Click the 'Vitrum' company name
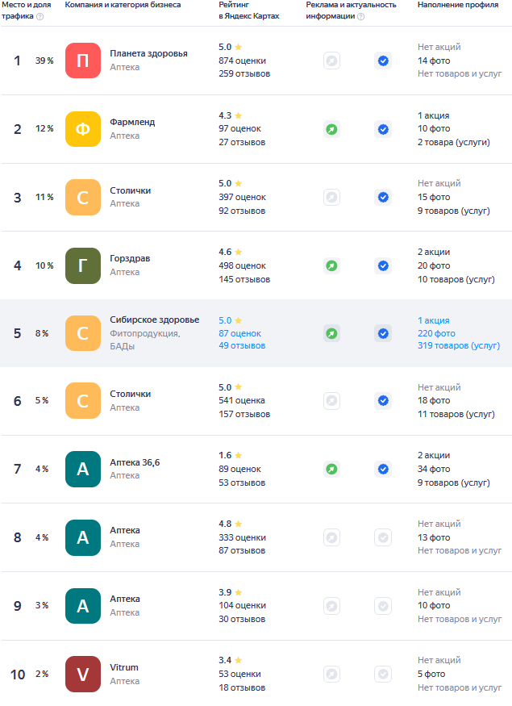This screenshot has height=706, width=512. 124,667
